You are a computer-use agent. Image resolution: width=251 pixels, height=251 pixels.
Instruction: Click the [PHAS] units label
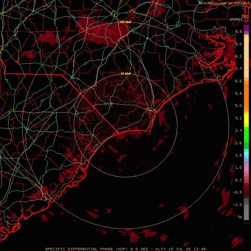pos(236,20)
